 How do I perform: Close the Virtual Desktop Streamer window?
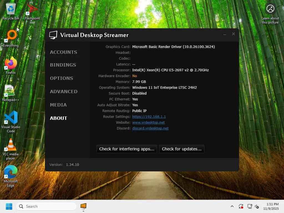click(x=234, y=34)
